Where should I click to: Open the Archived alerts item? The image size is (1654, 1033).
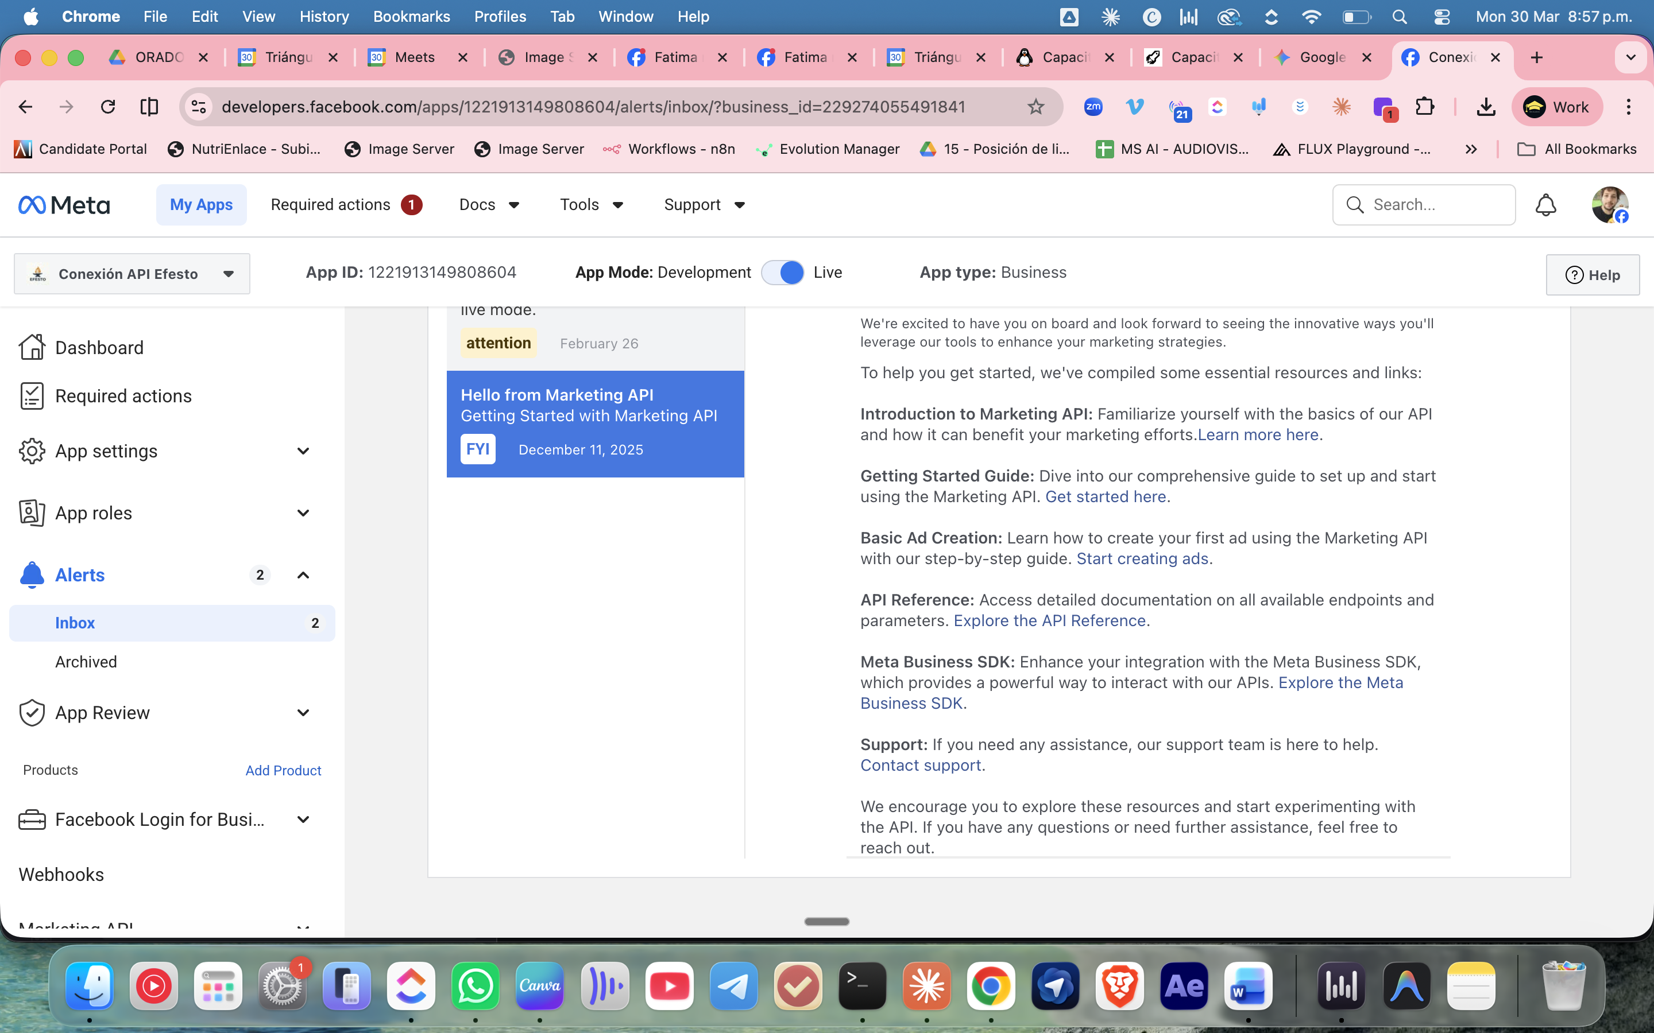[x=86, y=662]
